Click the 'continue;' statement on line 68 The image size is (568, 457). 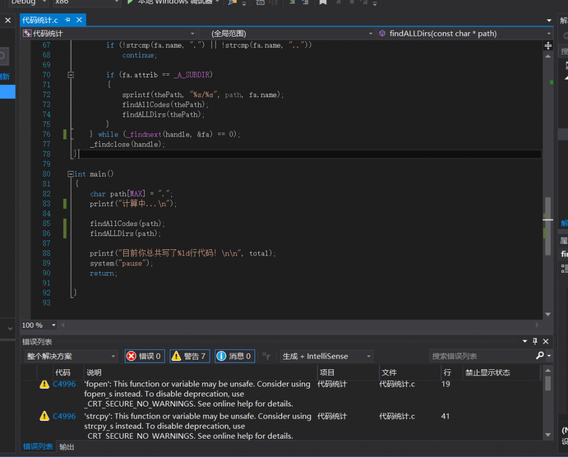coord(139,55)
